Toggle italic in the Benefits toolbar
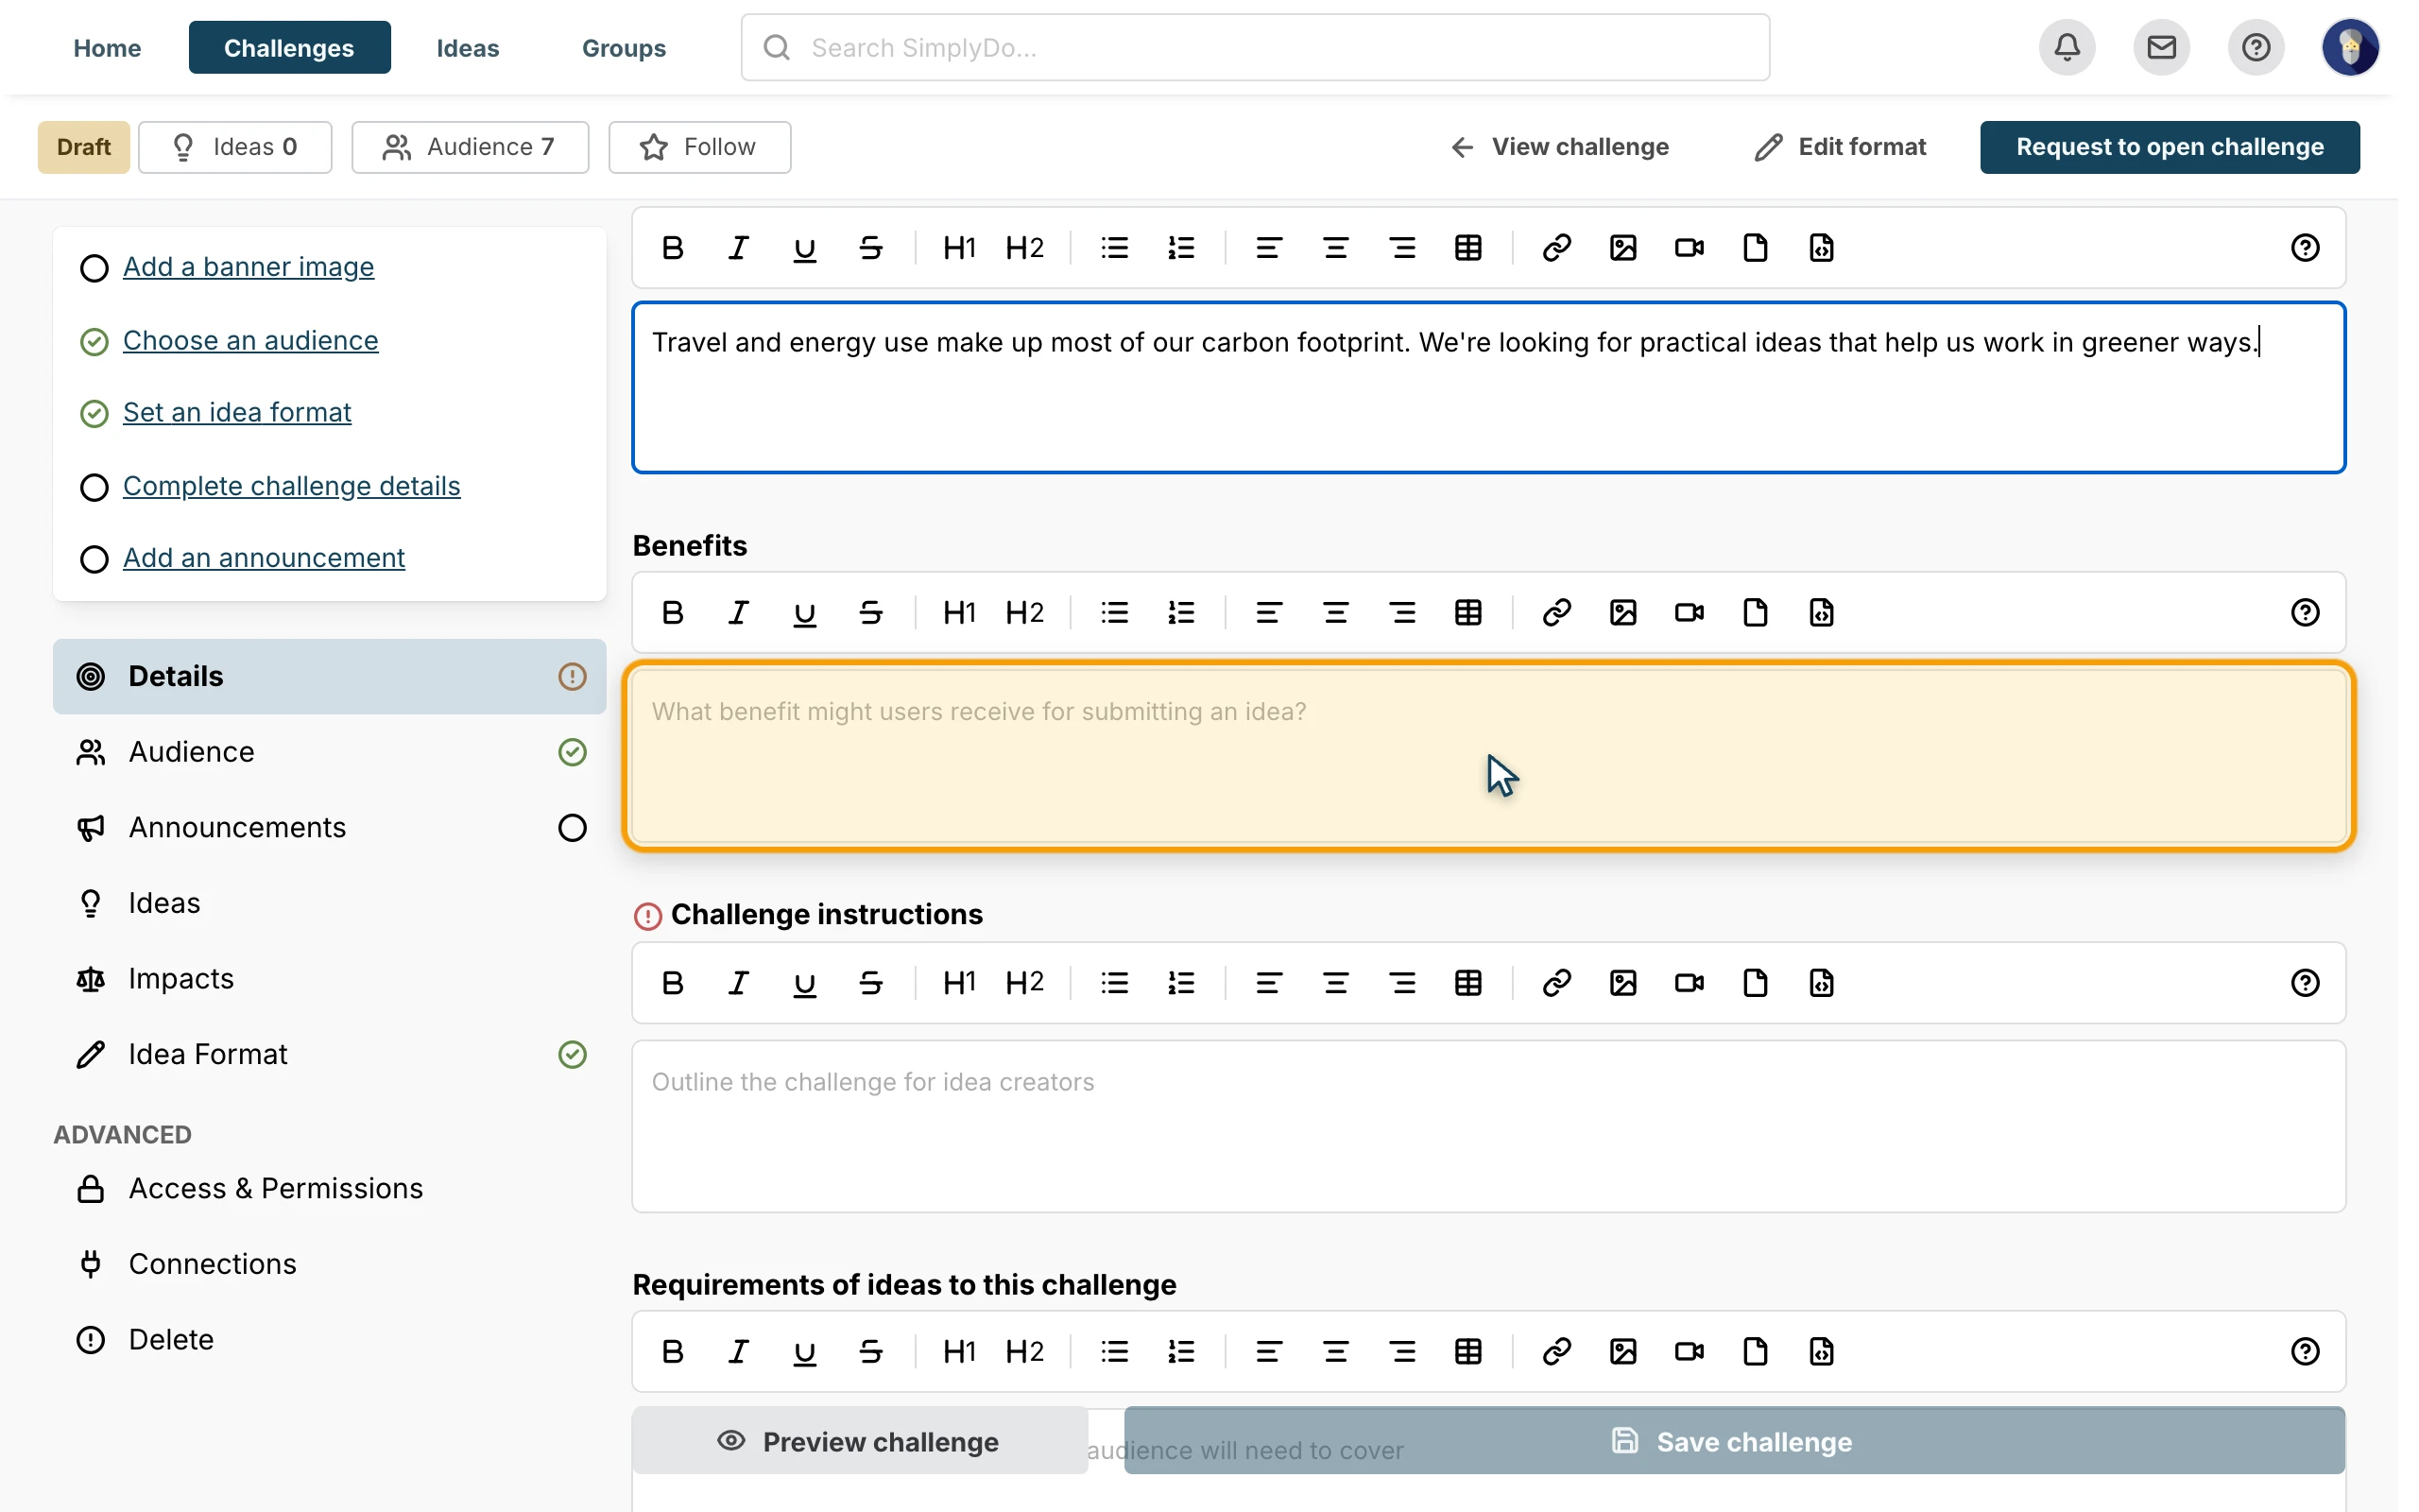 point(739,613)
